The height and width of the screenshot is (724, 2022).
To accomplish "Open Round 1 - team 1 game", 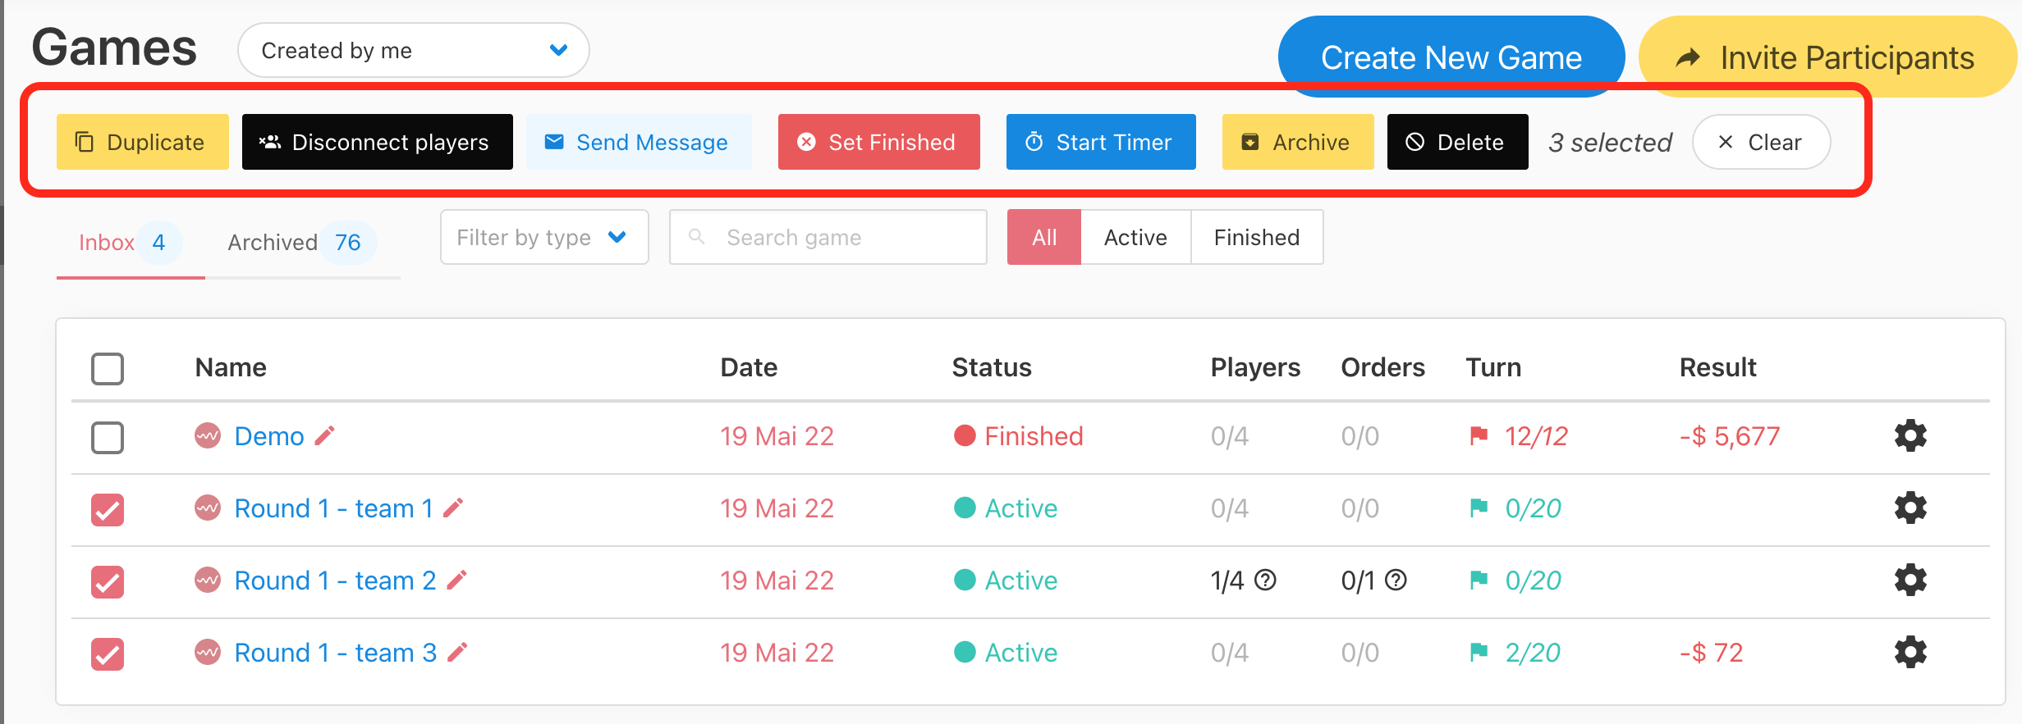I will click(334, 508).
